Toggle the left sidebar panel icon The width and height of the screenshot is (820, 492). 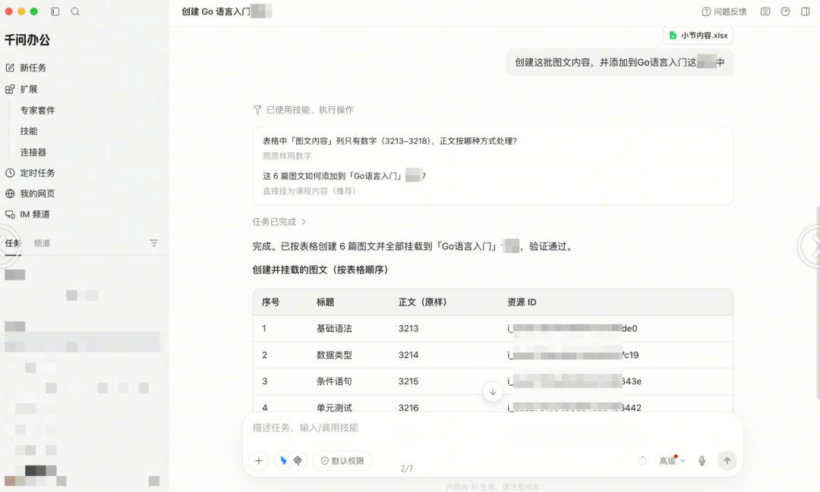tap(55, 11)
